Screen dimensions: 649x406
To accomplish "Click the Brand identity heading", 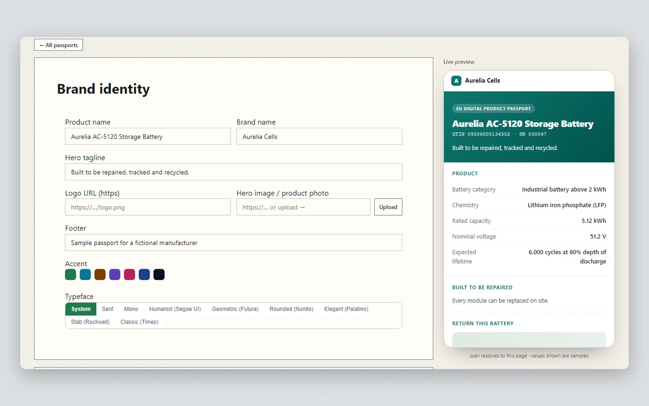I will coord(103,89).
